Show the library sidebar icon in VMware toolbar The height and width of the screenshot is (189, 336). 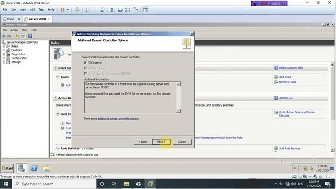click(x=113, y=10)
